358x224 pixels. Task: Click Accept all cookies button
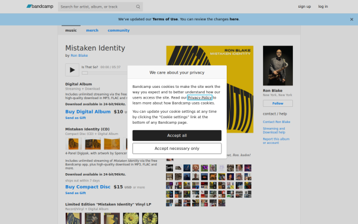pos(177,136)
